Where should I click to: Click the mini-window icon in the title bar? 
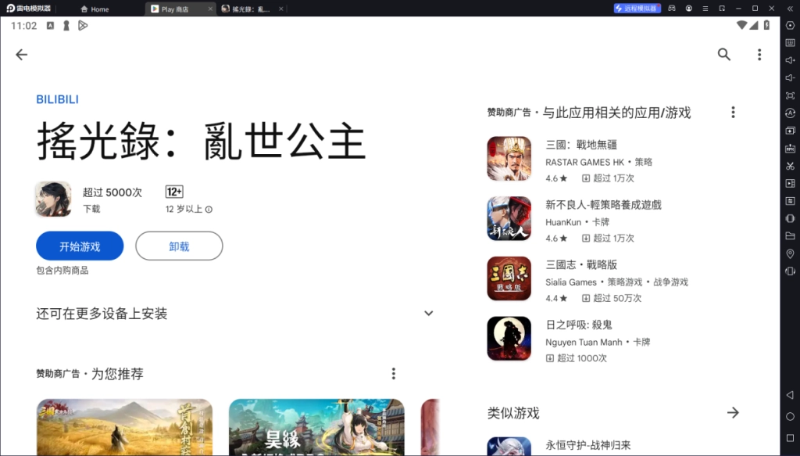tap(722, 8)
